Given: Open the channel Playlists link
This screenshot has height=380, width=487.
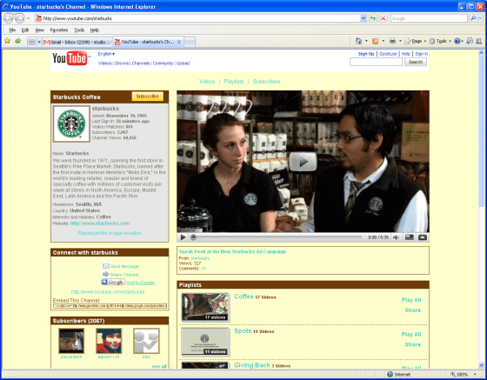Looking at the screenshot, I should pyautogui.click(x=234, y=82).
